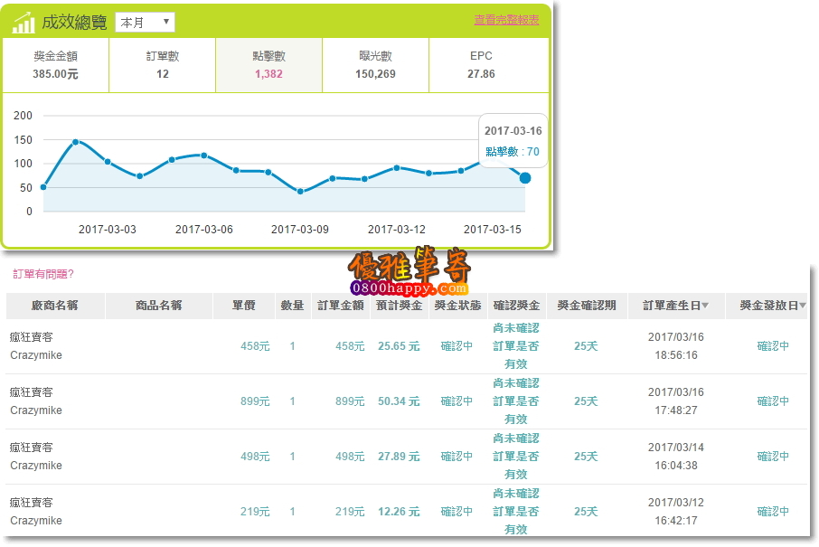Click 確認中 payout date in the 25.65 元 row
This screenshot has width=819, height=547.
[x=773, y=346]
